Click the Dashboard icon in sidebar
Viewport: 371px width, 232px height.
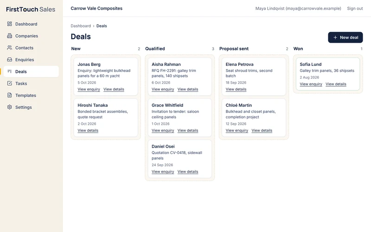(9, 24)
